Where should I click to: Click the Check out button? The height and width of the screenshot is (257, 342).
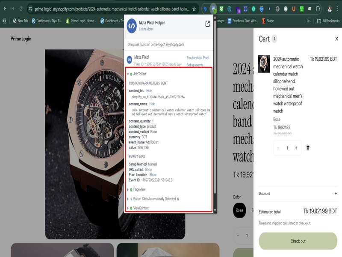(x=298, y=241)
